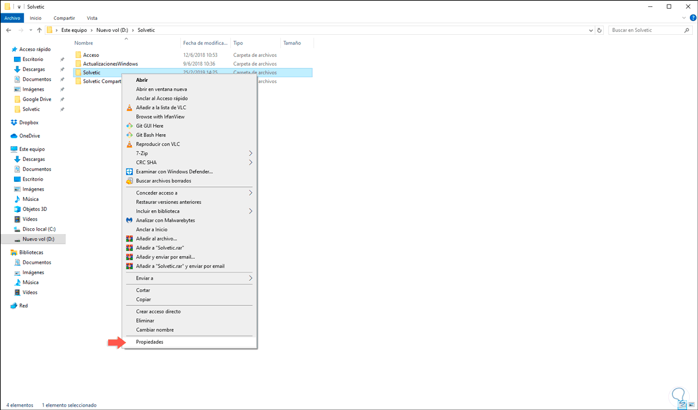Click the search magnifier icon

687,30
